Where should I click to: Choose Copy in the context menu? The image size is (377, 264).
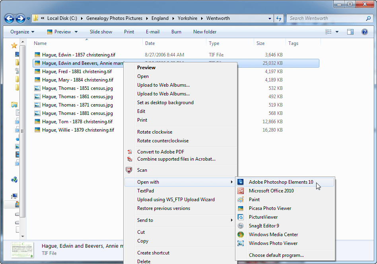pos(143,241)
